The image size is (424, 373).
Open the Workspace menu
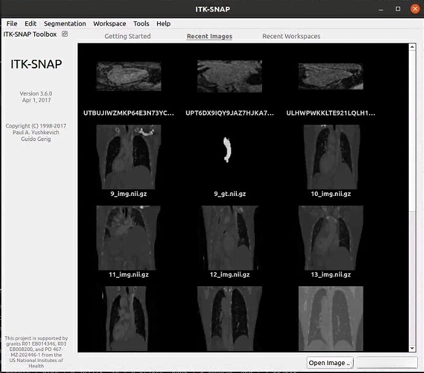tap(109, 23)
